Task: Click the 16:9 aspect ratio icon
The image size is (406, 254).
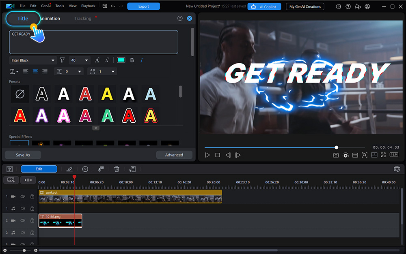Action: [x=393, y=155]
